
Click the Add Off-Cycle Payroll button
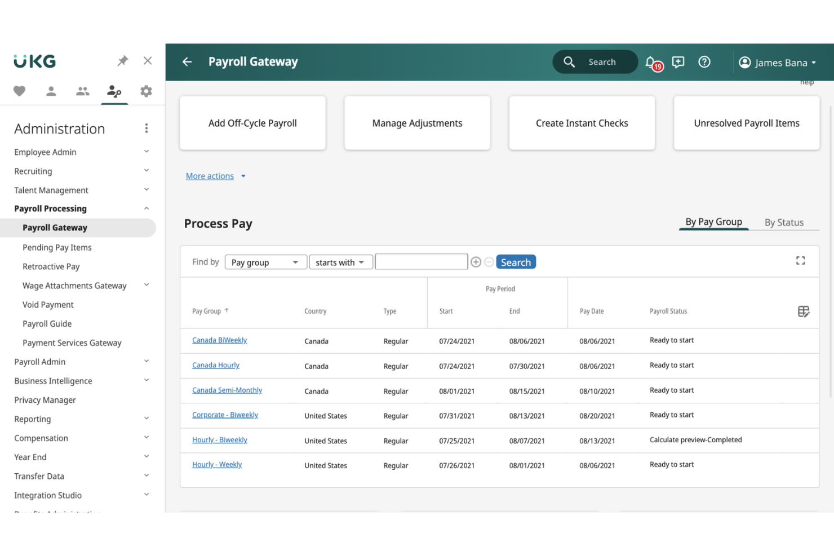coord(252,123)
